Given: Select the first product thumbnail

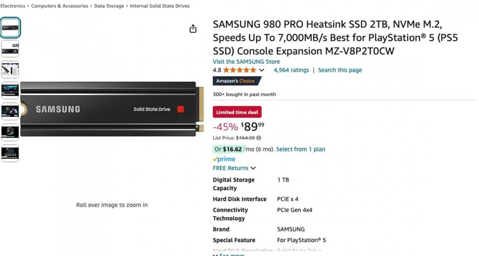Looking at the screenshot, I should click(x=10, y=28).
